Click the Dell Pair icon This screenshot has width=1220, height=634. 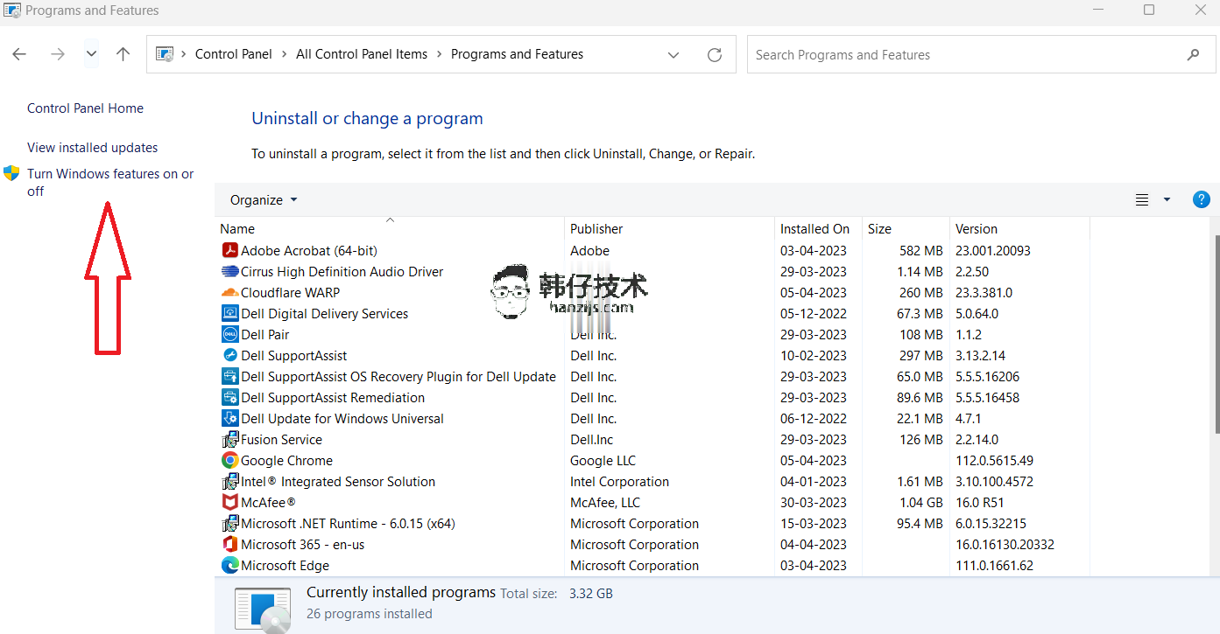pyautogui.click(x=230, y=335)
